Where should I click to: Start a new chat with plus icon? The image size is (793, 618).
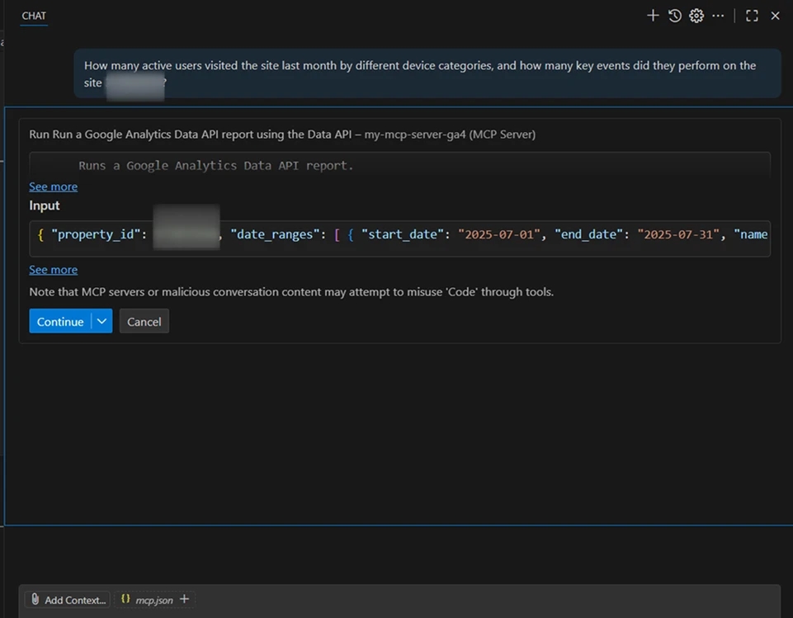coord(653,16)
